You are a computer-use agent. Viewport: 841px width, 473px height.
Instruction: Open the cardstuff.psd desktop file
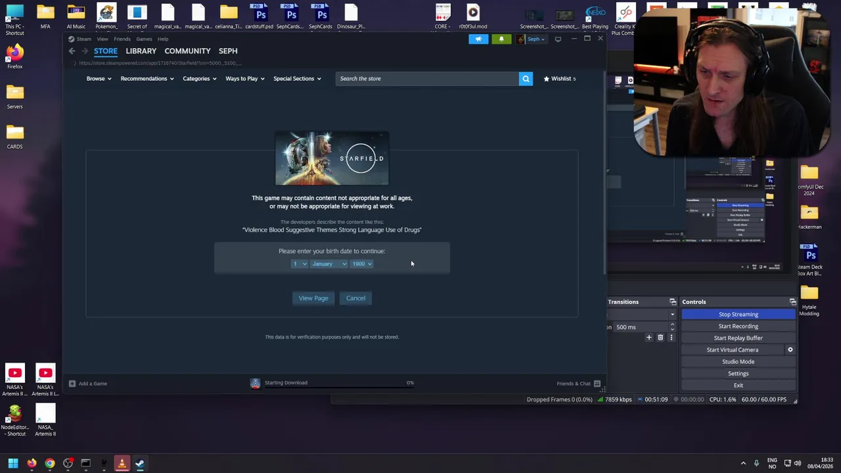[260, 16]
